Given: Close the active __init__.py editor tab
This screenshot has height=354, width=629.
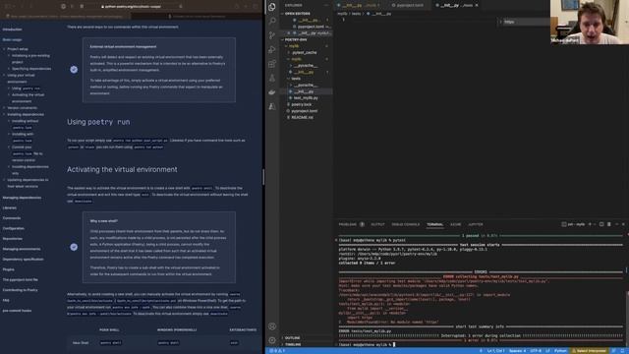Looking at the screenshot, I should click(x=477, y=5).
